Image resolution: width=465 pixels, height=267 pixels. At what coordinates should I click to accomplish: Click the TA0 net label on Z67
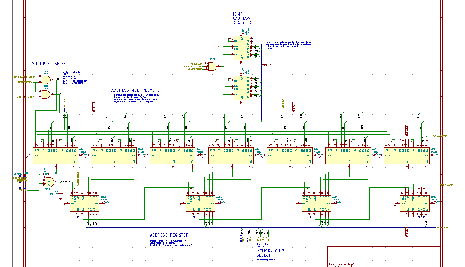(256, 96)
